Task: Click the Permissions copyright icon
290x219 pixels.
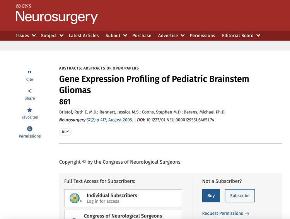Action: 30,129
